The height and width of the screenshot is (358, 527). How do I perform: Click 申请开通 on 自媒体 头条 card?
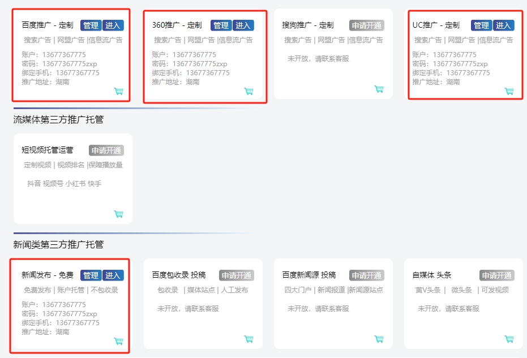(497, 275)
